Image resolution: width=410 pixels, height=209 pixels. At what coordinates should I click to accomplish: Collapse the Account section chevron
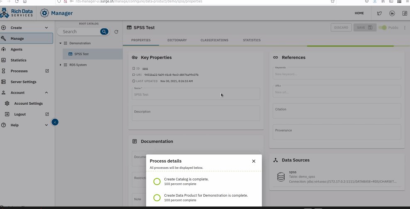[46, 93]
